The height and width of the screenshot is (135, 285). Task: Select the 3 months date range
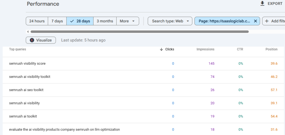click(x=105, y=21)
